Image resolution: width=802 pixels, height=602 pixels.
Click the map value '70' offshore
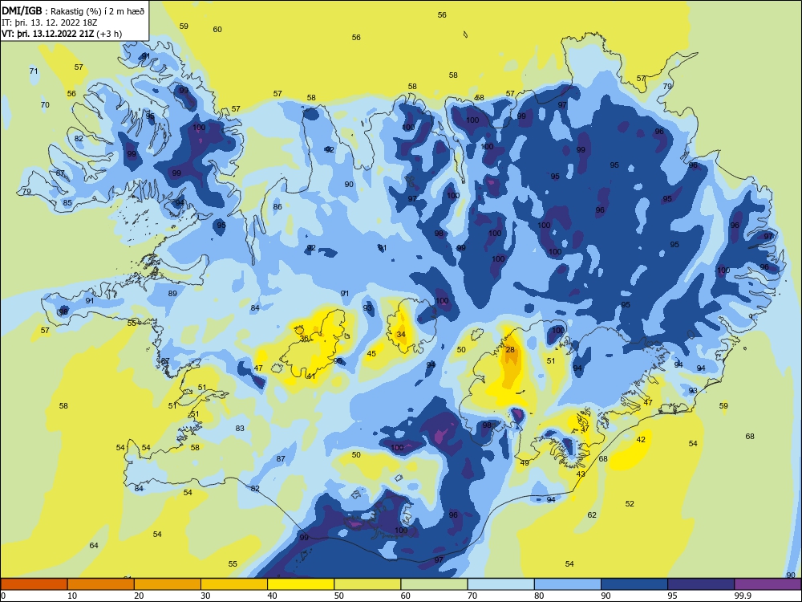[45, 105]
